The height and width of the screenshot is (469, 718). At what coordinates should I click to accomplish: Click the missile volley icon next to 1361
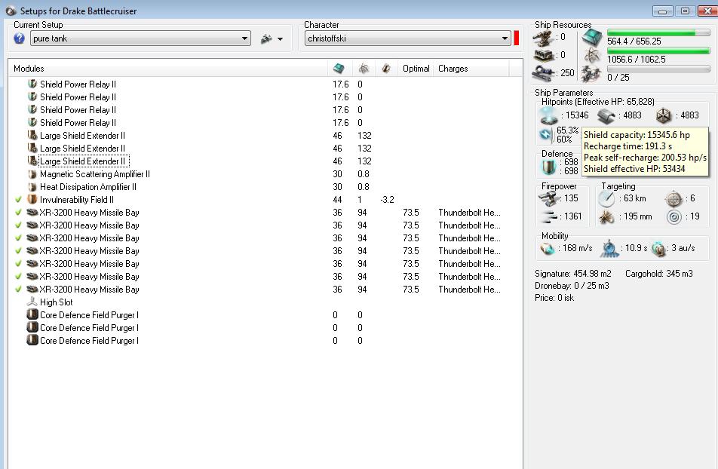pos(548,216)
